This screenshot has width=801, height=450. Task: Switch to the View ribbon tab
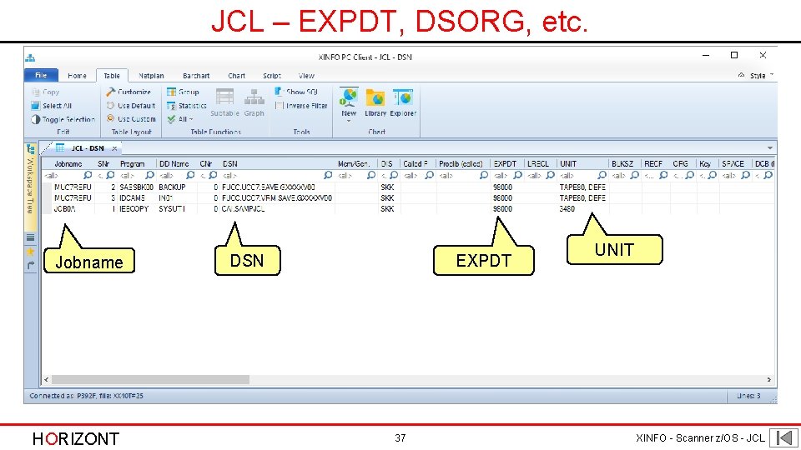[x=306, y=76]
